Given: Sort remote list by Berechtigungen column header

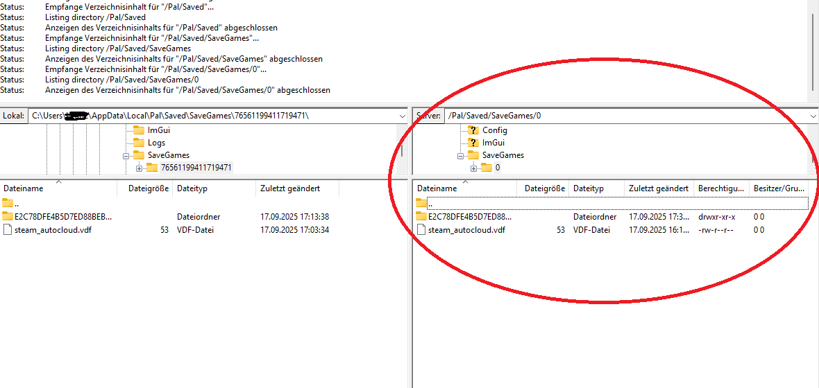Looking at the screenshot, I should click(x=721, y=188).
